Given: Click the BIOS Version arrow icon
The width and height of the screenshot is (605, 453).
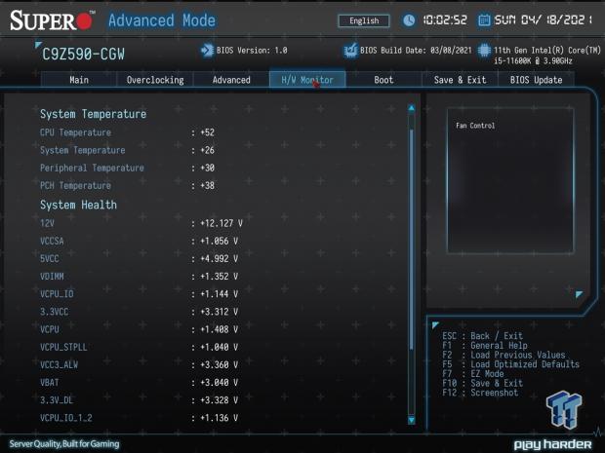Looking at the screenshot, I should (207, 51).
